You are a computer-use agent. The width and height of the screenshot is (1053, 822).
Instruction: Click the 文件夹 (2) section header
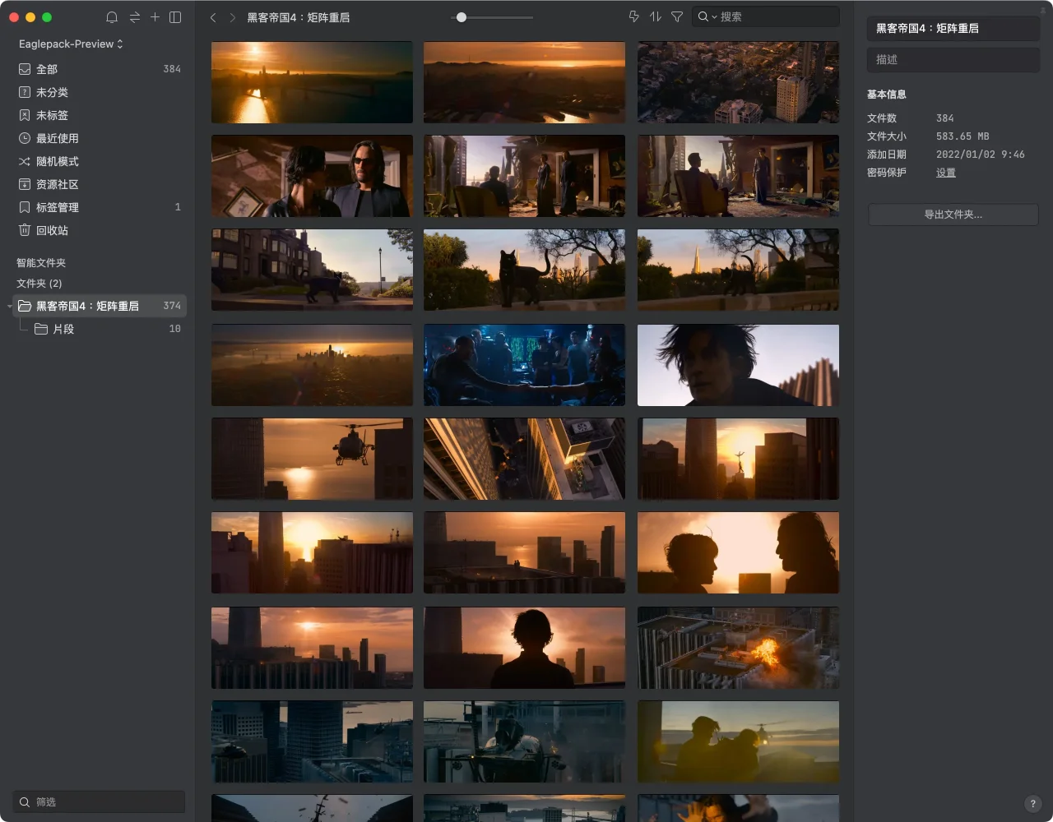pyautogui.click(x=39, y=284)
